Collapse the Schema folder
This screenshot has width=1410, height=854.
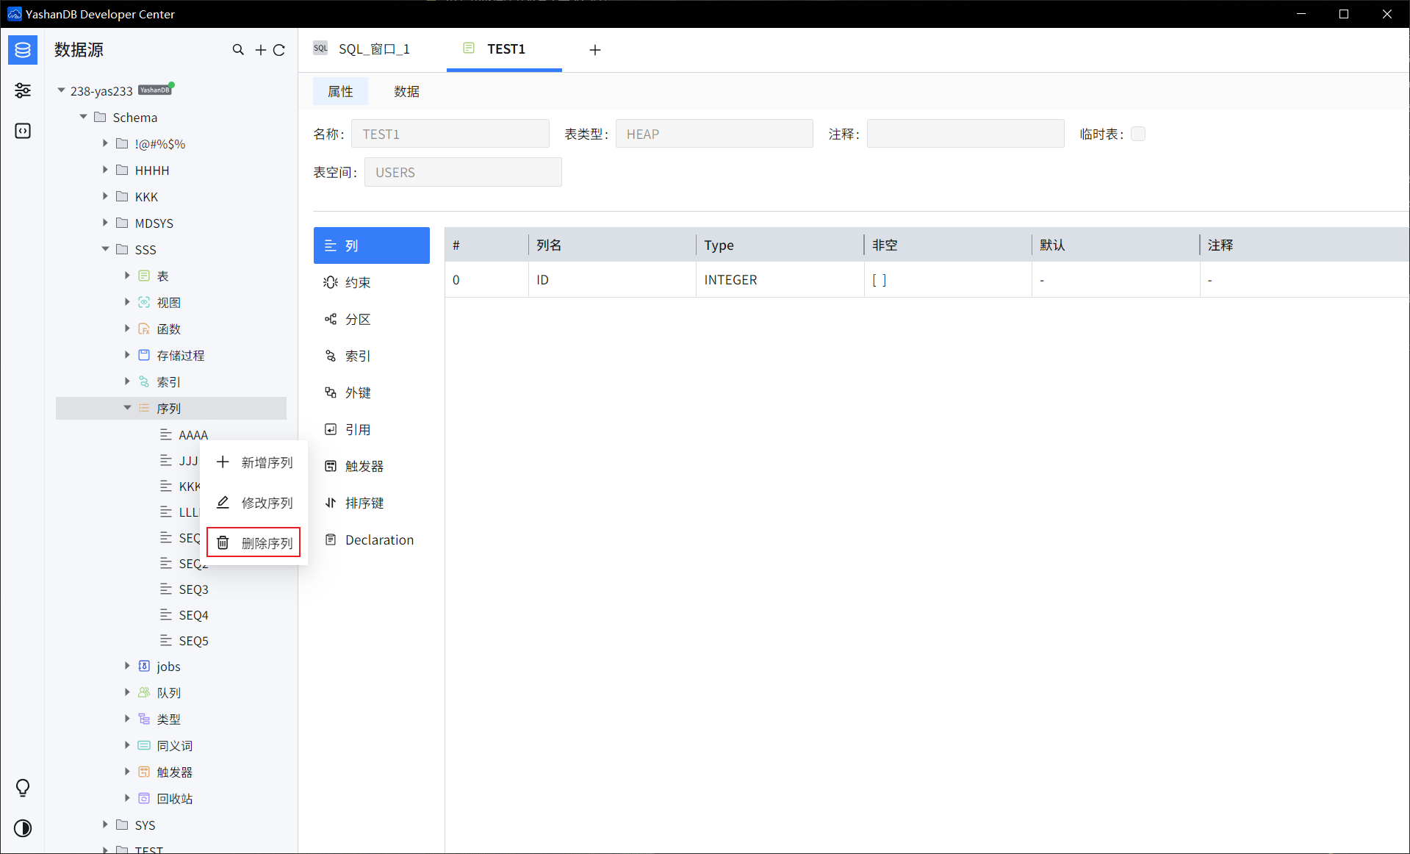[83, 117]
